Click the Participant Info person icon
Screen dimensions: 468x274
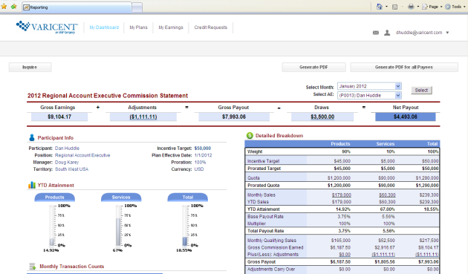point(32,137)
